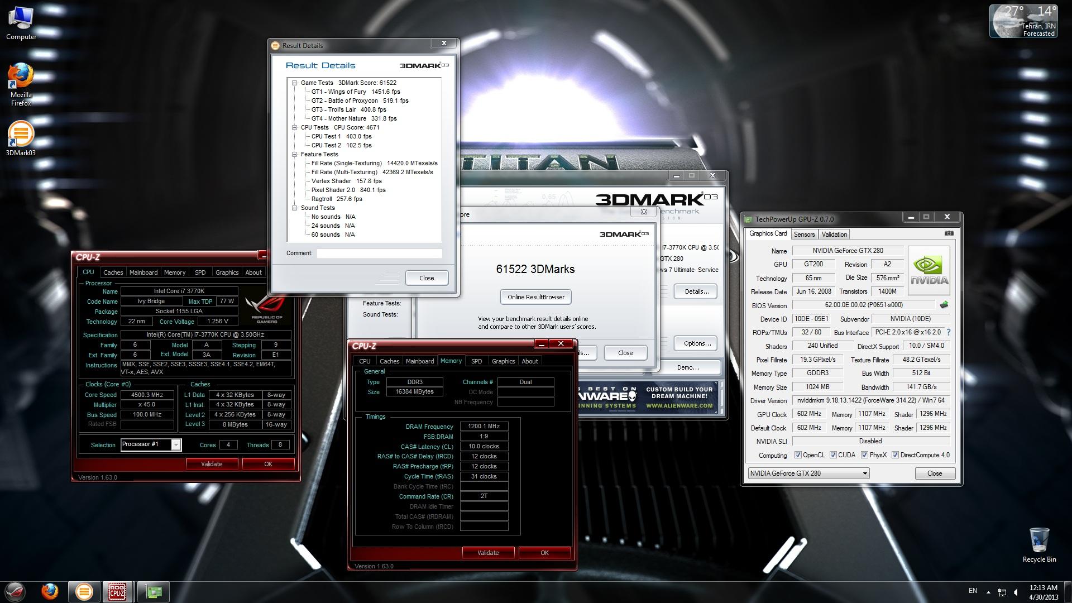Click the Demo... button in 3DMark03
This screenshot has width=1072, height=603.
point(688,367)
